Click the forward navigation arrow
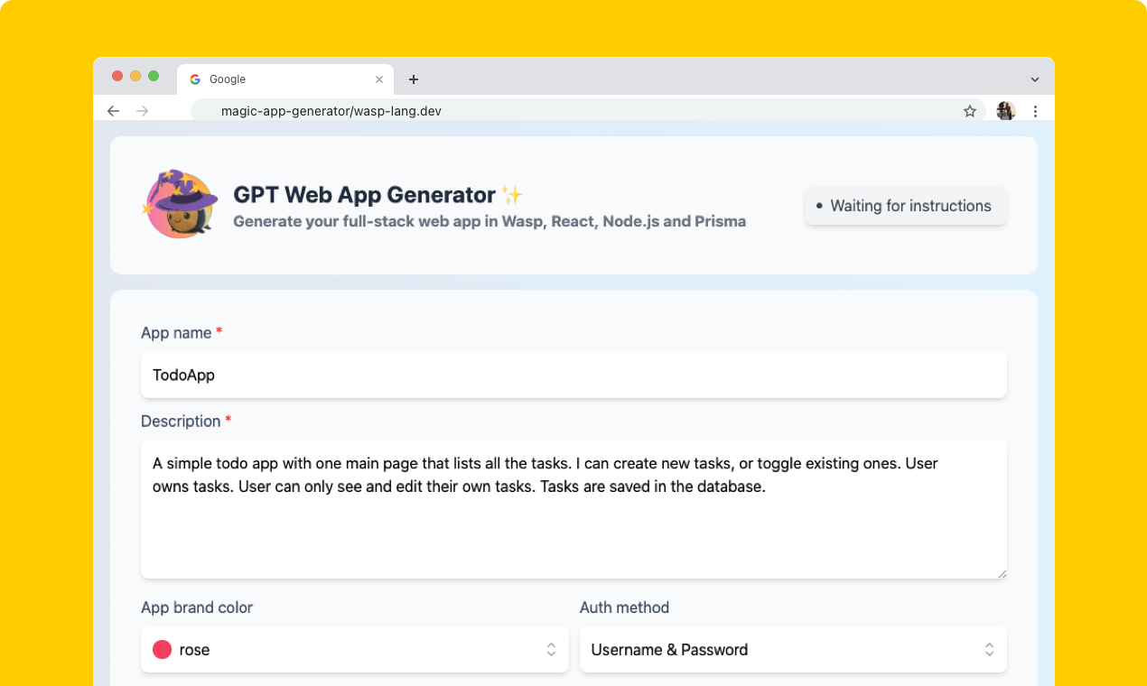 tap(142, 111)
